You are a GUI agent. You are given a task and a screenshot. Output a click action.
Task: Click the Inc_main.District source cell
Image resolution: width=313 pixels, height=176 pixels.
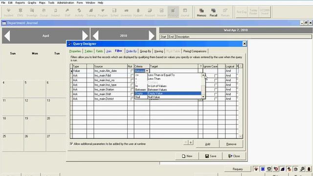[x=111, y=99]
